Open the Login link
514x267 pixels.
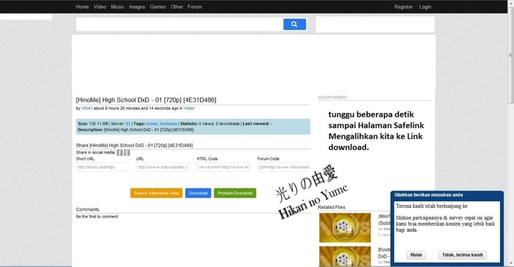click(x=425, y=7)
